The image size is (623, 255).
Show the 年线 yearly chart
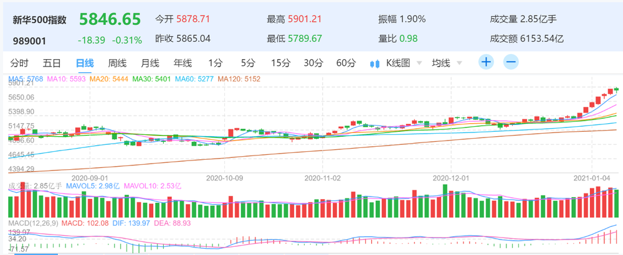click(x=183, y=63)
